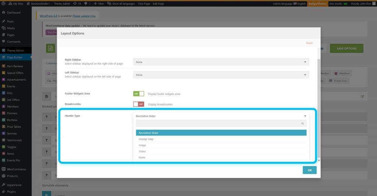The height and width of the screenshot is (196, 377).
Task: Toggle Breadcrumbs switch
Action: (139, 104)
